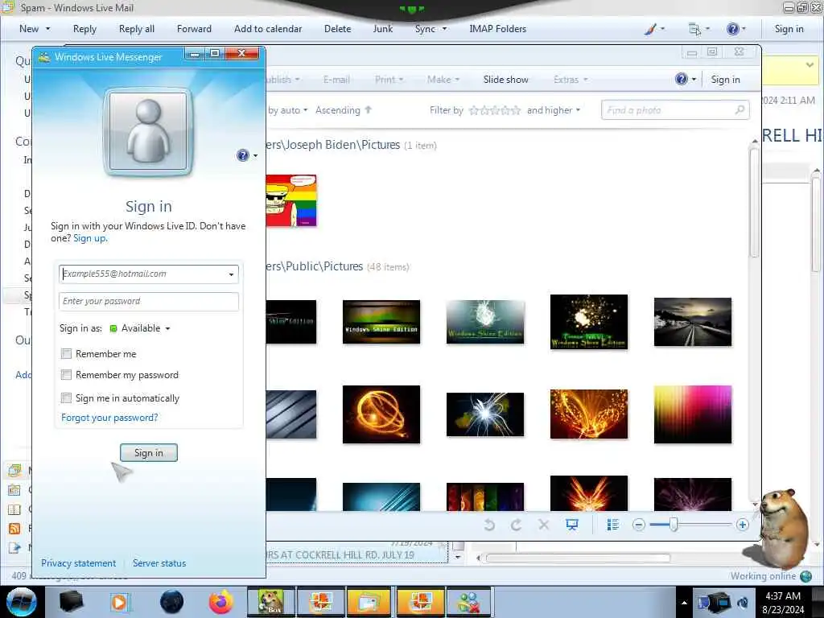
Task: Open Forgot your password link
Action: pos(109,418)
